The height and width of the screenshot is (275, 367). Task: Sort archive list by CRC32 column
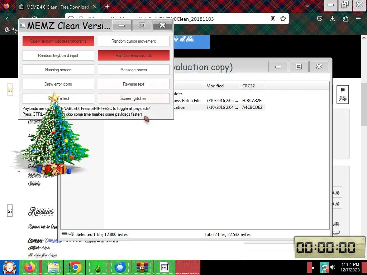(x=253, y=86)
